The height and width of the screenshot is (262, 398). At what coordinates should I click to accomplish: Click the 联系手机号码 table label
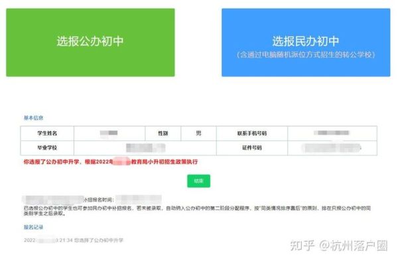click(x=252, y=133)
